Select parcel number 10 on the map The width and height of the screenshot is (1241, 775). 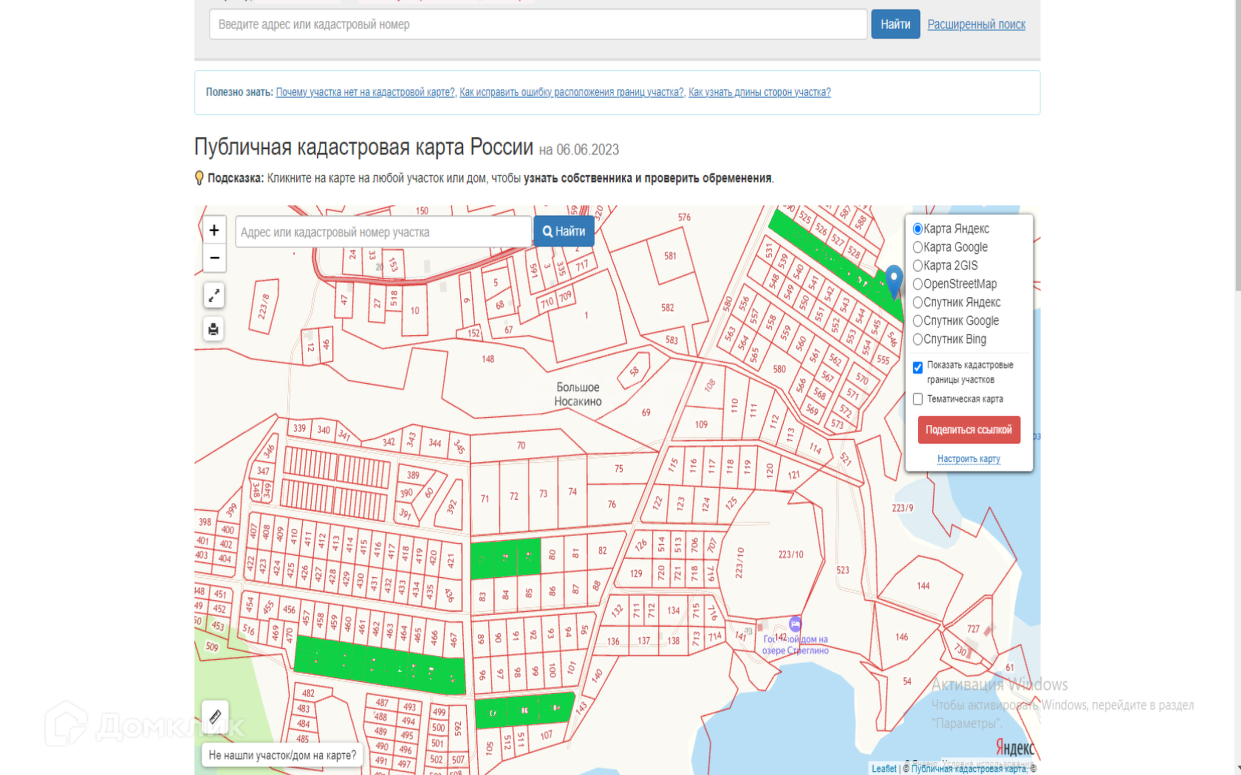pos(414,311)
